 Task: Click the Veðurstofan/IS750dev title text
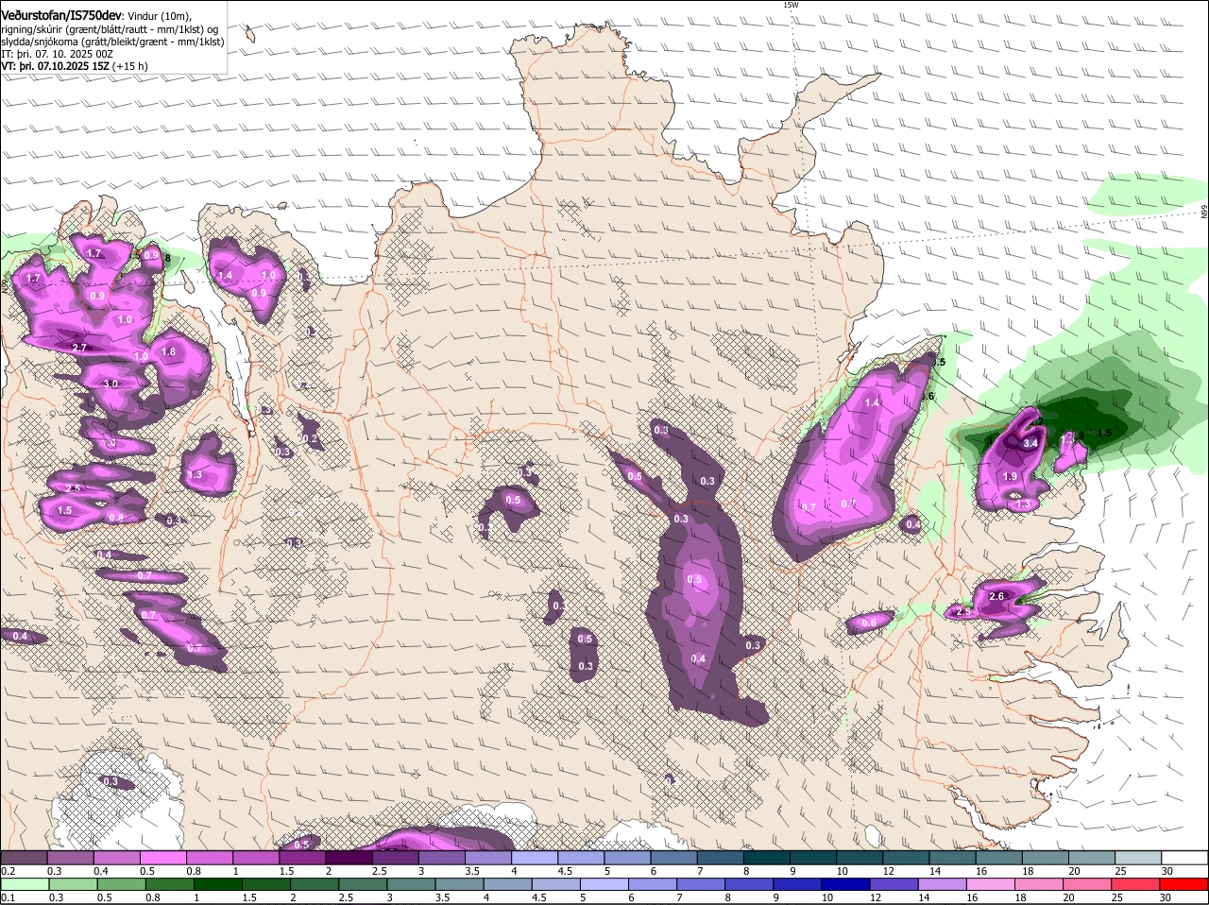(60, 16)
